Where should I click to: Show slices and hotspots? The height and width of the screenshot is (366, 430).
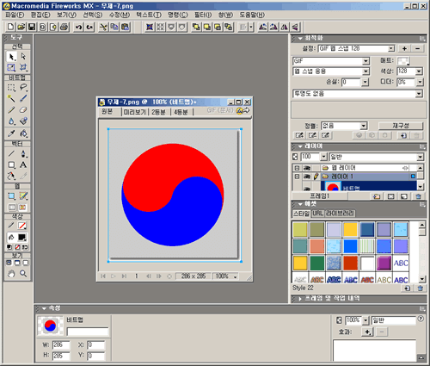point(23,208)
